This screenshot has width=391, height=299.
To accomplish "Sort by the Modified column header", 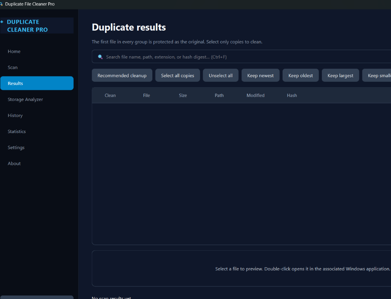I will pos(255,96).
